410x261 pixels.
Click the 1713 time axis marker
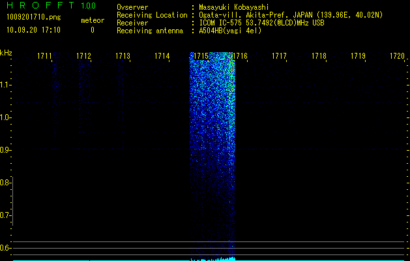click(x=123, y=56)
